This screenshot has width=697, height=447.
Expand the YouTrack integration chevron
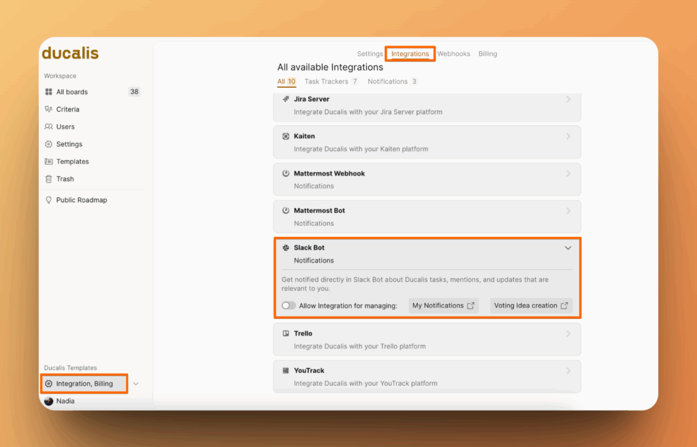(568, 371)
